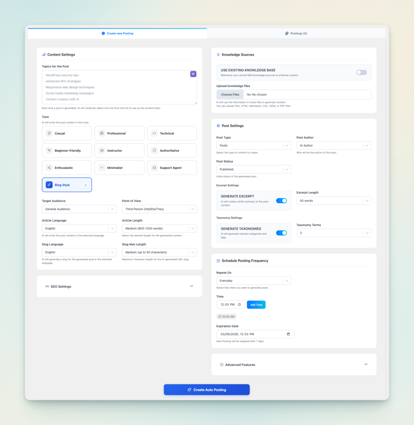
Task: Disable the Generate Taxonomies switch
Action: 281,233
